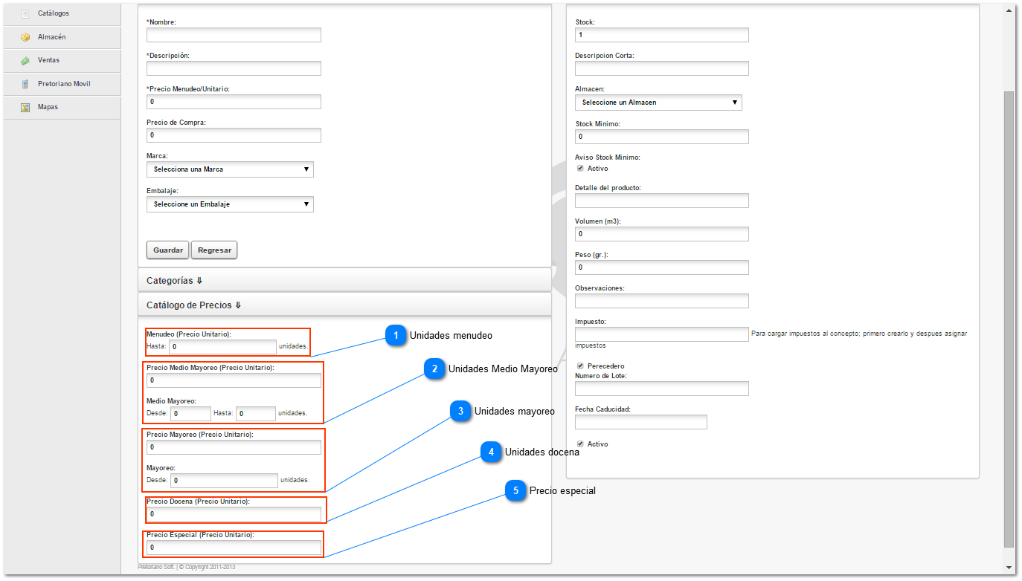The height and width of the screenshot is (581, 1022).
Task: Click the scrollbar up arrow
Action: [x=1009, y=10]
